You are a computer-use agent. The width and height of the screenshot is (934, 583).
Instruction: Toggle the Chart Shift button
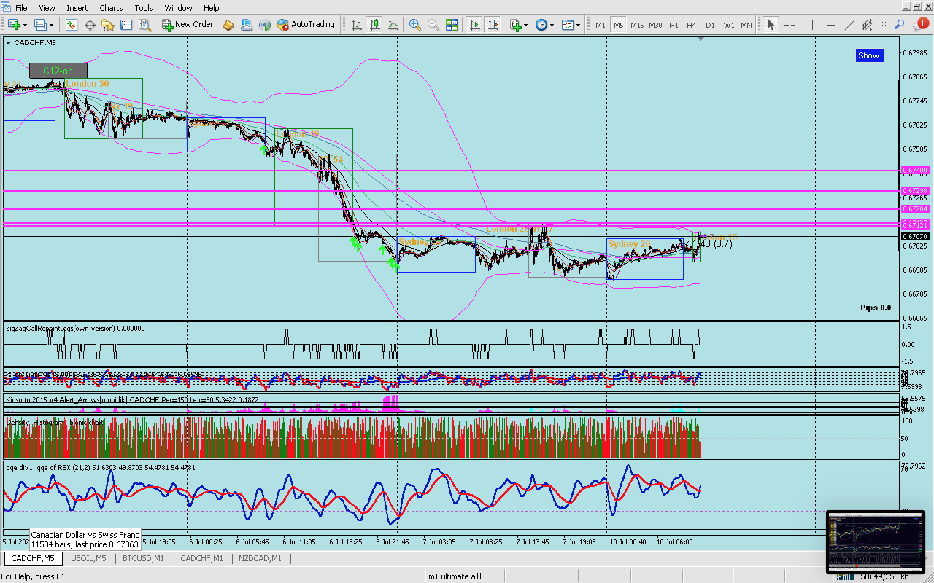(493, 25)
